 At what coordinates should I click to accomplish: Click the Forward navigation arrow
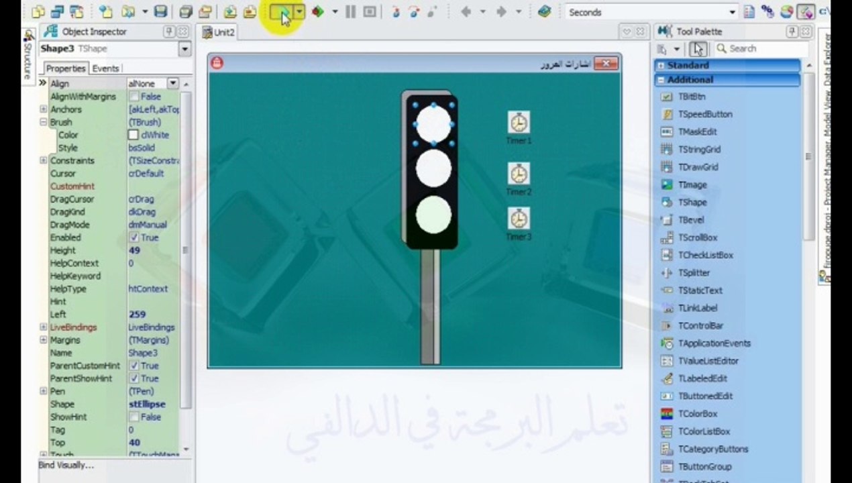pos(501,11)
